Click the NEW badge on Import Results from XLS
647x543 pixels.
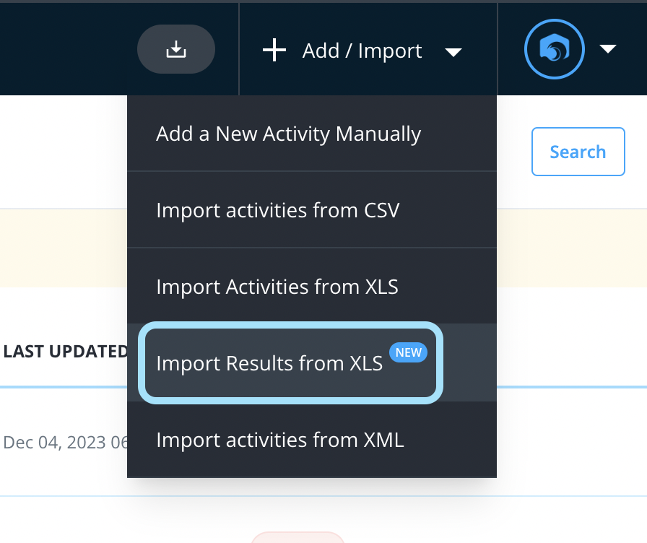point(408,352)
